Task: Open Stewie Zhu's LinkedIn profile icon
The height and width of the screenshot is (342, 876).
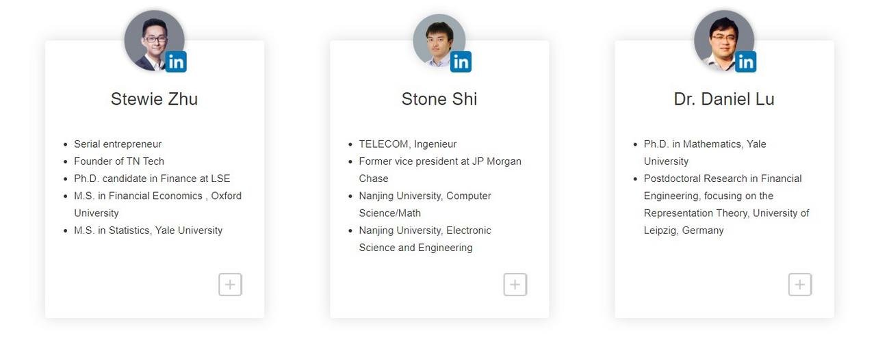Action: coord(176,62)
